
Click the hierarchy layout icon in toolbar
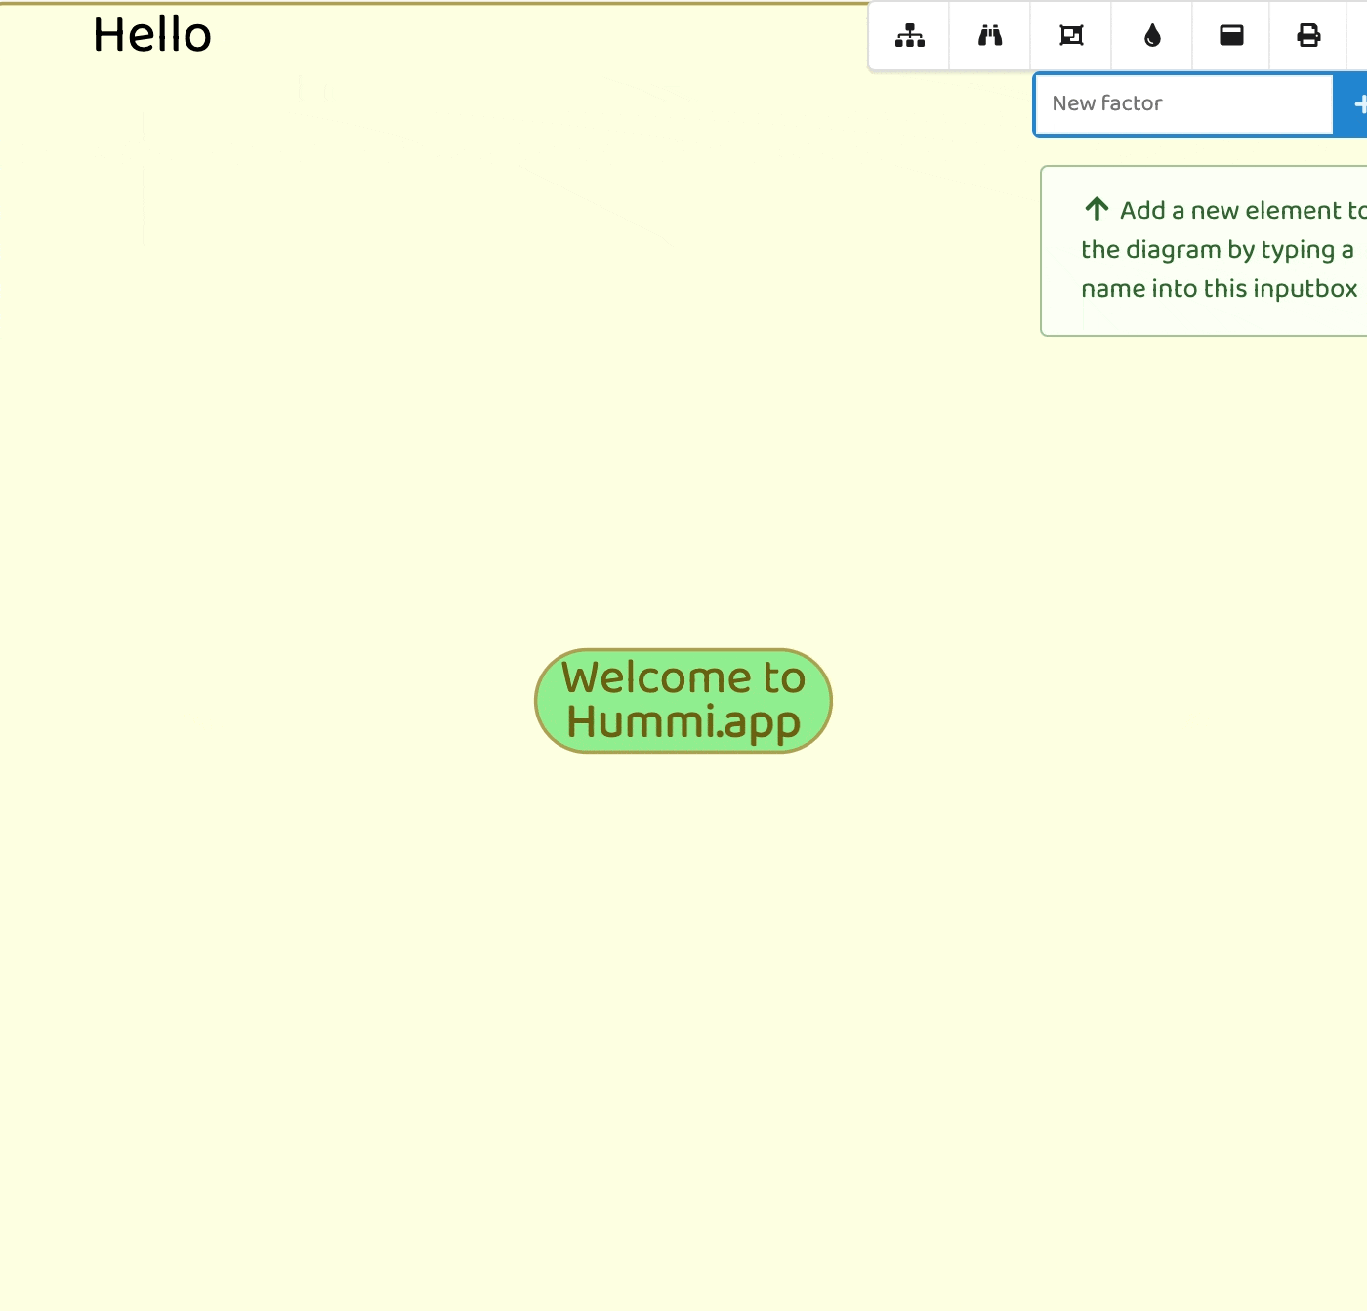tap(909, 36)
